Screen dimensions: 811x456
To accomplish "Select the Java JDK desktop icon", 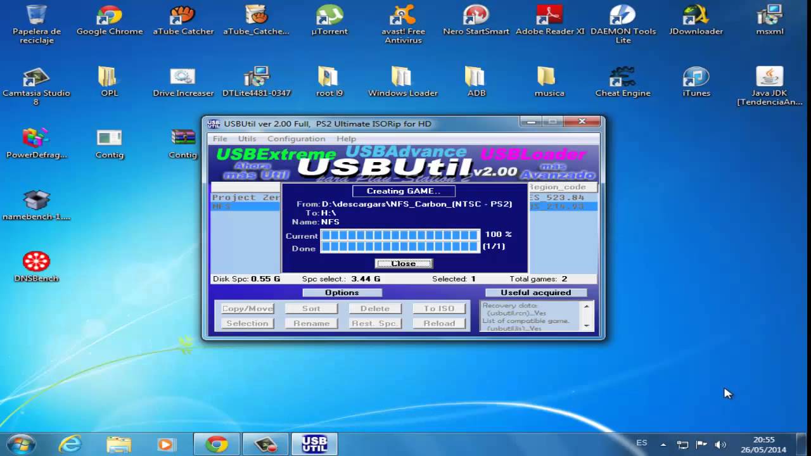I will pos(769,86).
